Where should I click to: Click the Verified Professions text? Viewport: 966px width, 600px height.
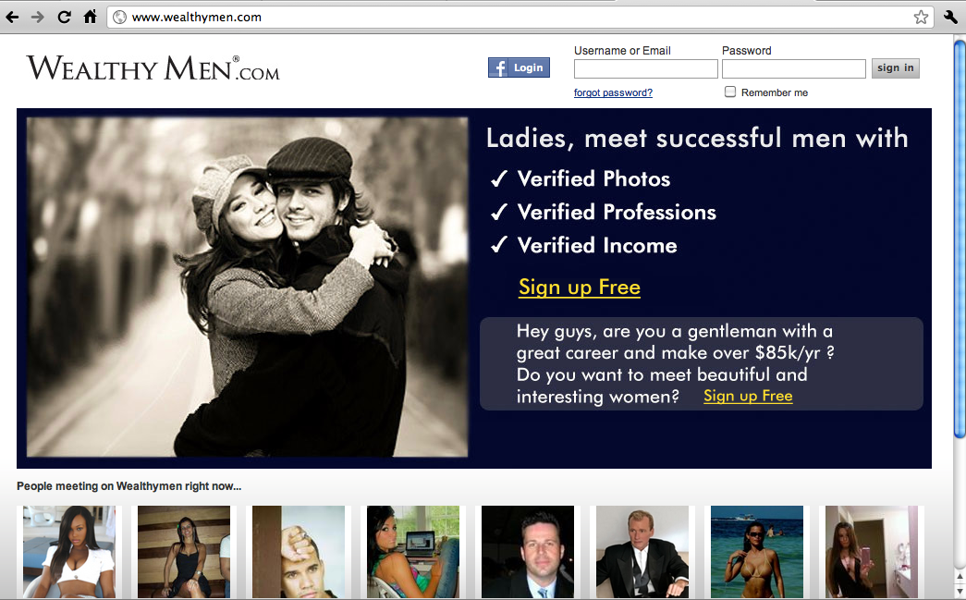point(617,213)
